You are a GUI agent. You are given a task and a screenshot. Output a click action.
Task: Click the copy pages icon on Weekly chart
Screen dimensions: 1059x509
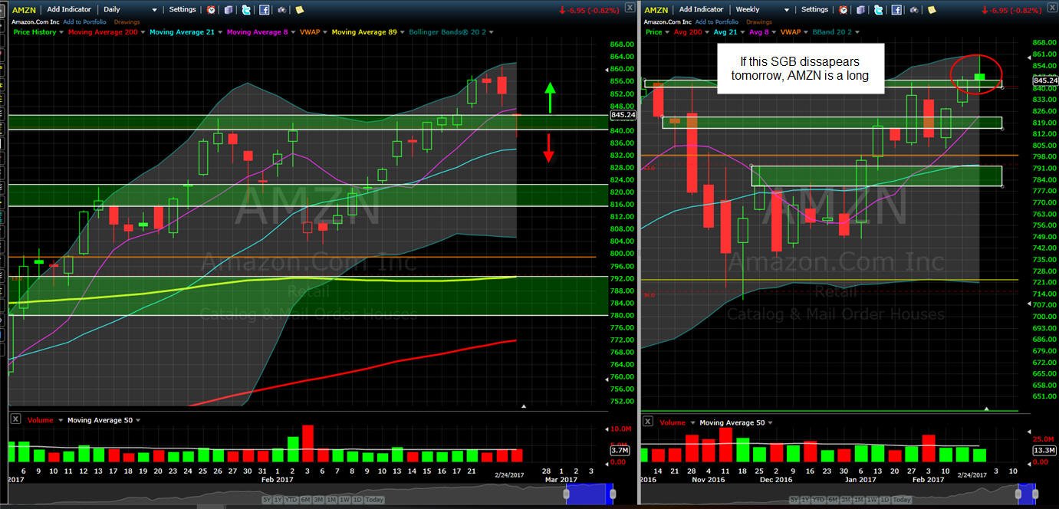point(860,10)
